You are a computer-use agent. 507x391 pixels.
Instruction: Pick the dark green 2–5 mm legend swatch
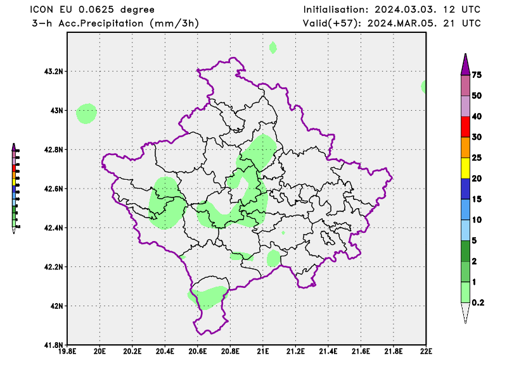465,251
